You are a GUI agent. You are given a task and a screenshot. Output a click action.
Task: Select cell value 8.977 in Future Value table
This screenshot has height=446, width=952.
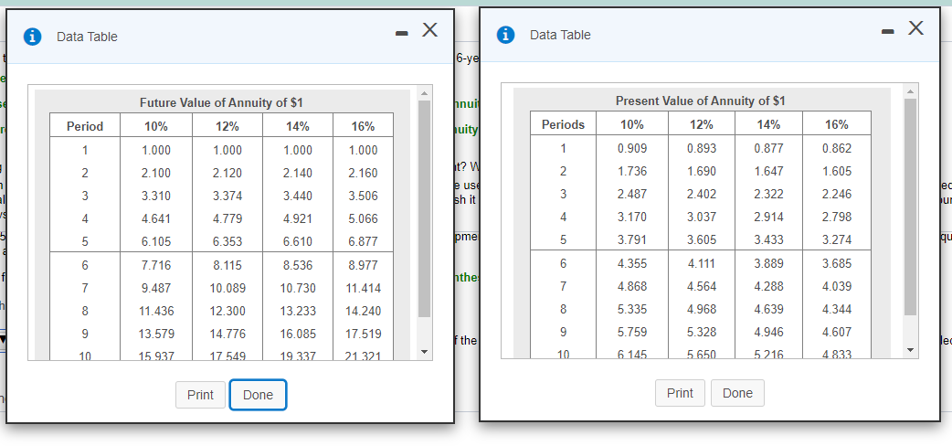(363, 266)
